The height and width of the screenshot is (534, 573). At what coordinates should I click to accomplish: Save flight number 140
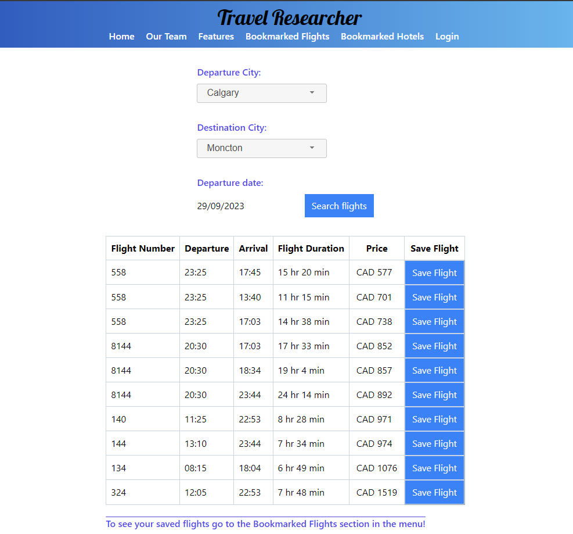click(434, 420)
